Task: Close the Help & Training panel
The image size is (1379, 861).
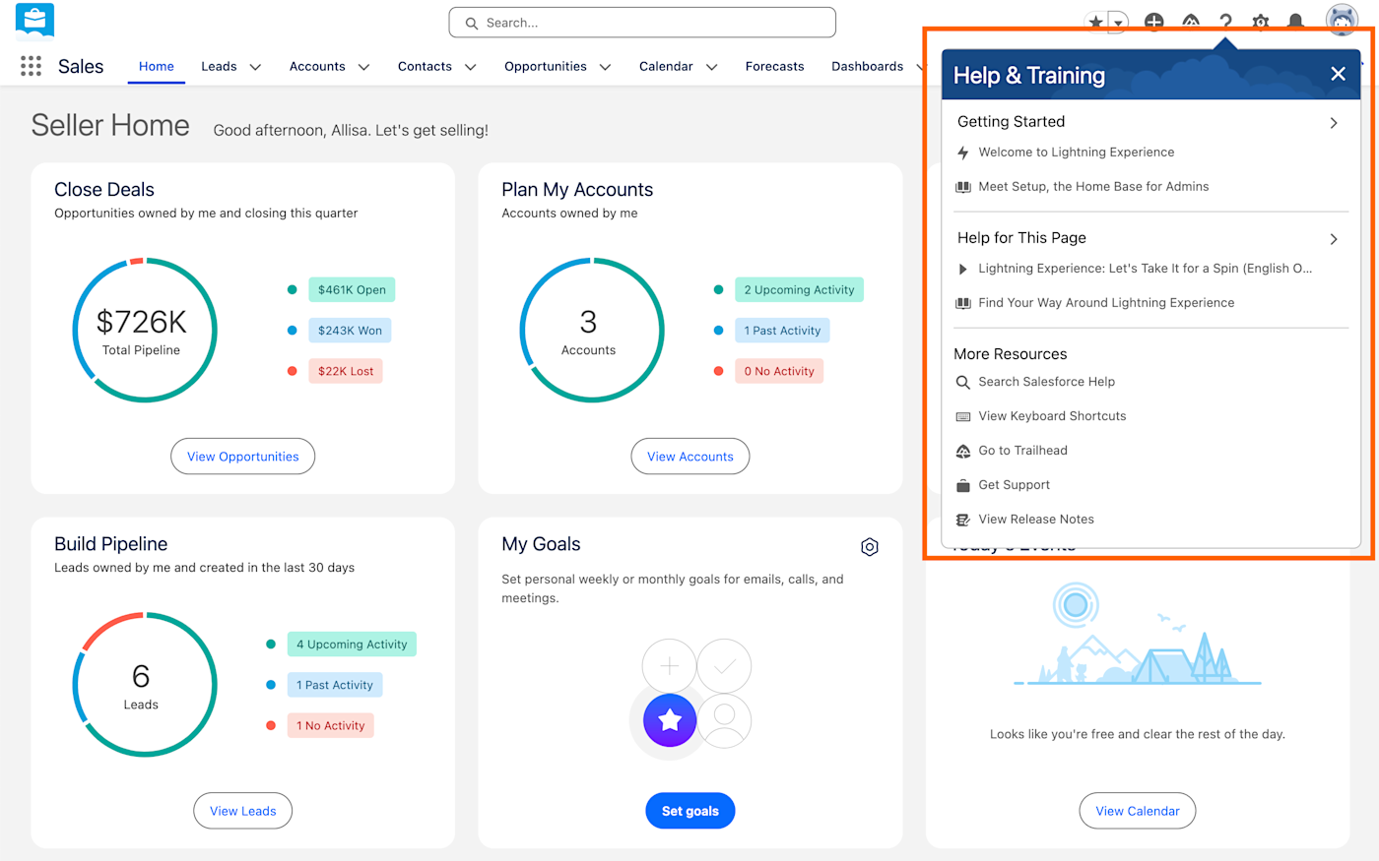Action: point(1338,74)
